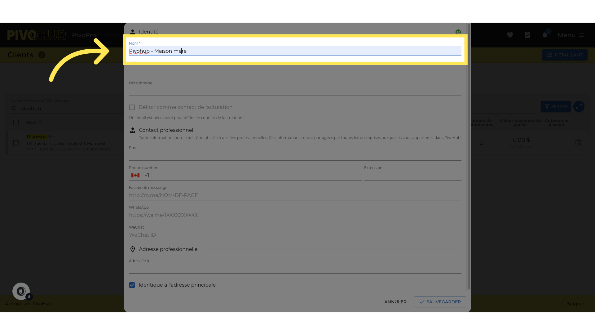Uncheck Identique à l'adresse principale
595x335 pixels.
tap(132, 285)
